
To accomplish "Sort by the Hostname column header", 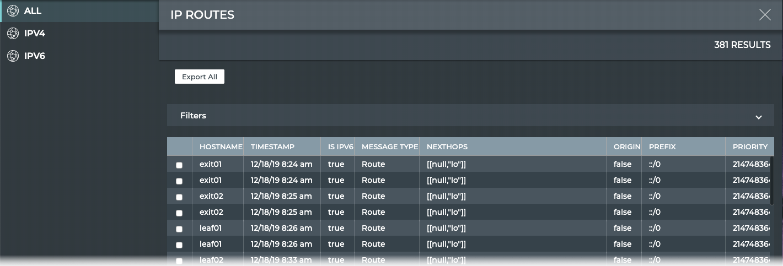I will tap(221, 146).
